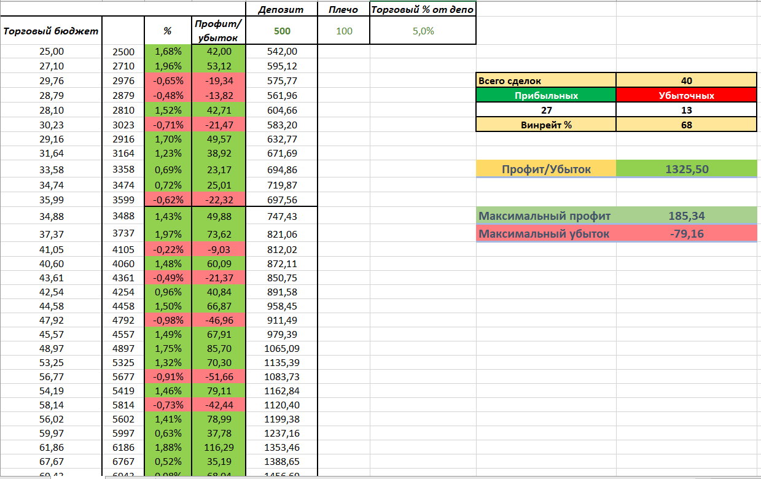Select the maximum profit value 185,34

[686, 216]
